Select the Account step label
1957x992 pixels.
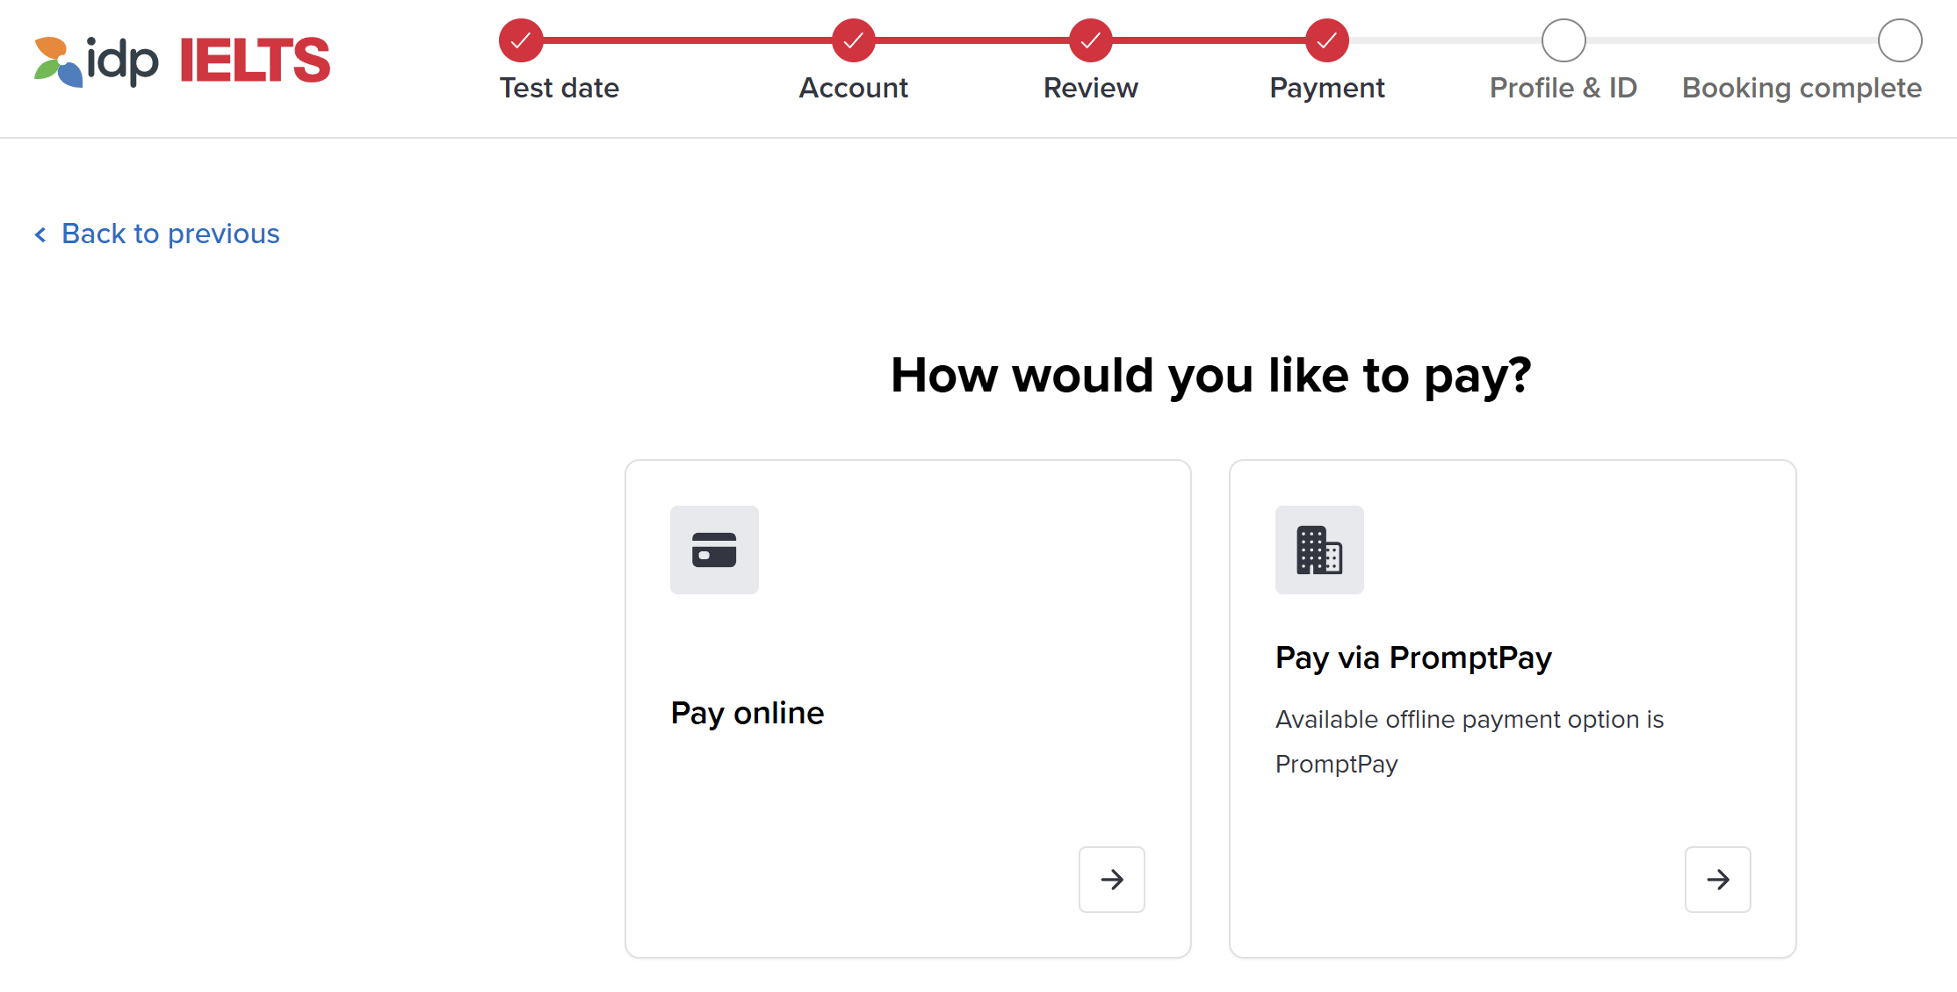tap(854, 88)
